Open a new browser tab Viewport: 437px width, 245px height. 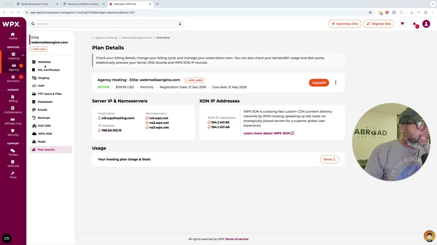click(157, 4)
